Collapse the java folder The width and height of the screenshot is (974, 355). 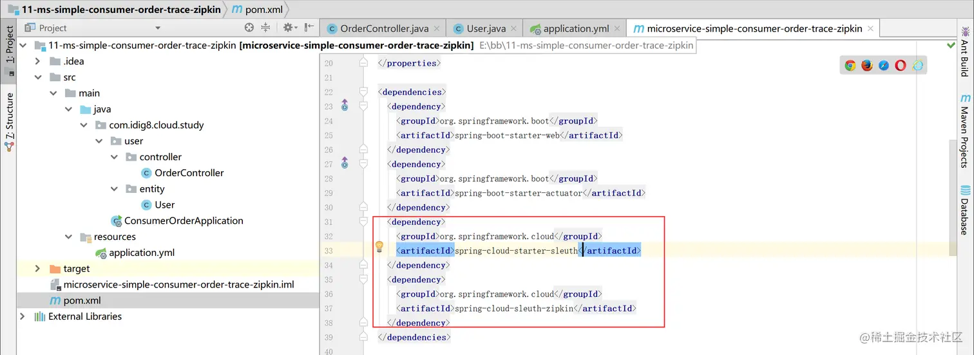(x=68, y=109)
